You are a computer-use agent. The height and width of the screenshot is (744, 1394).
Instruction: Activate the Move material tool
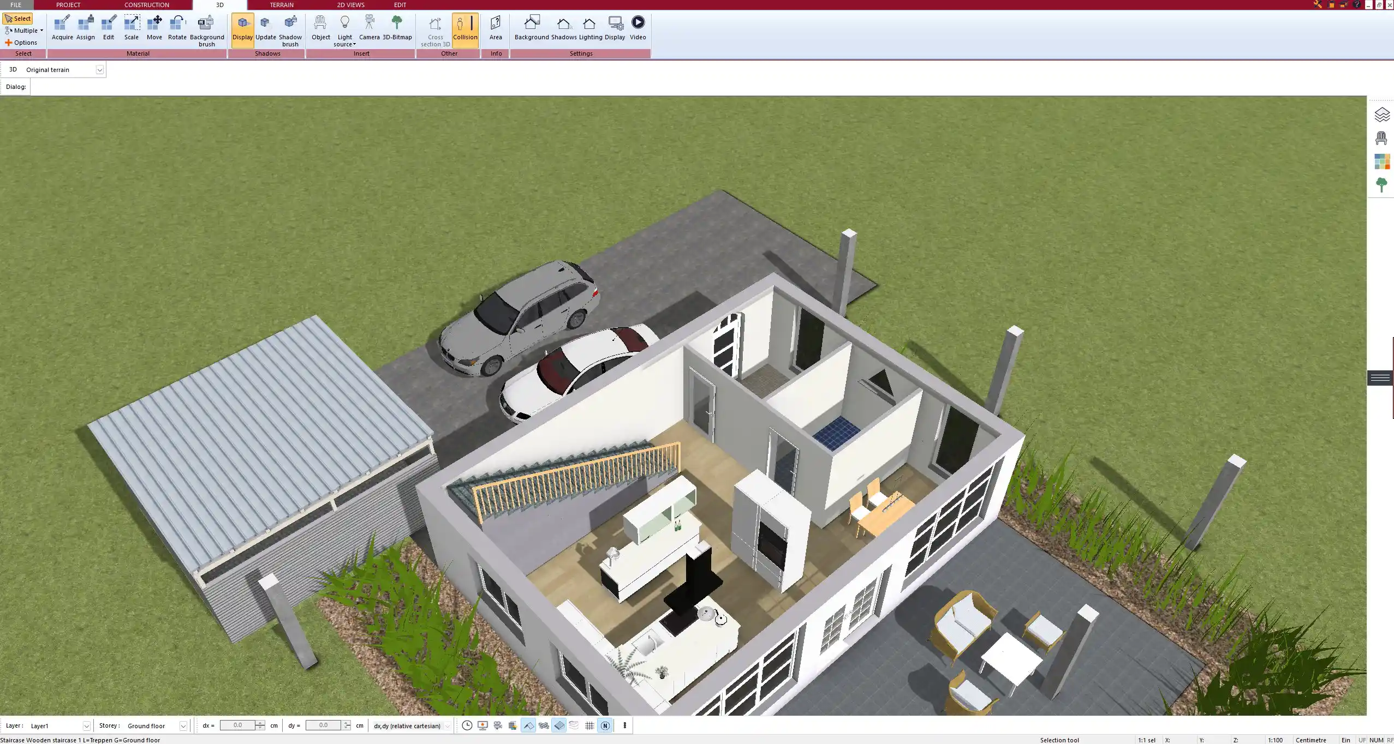(154, 28)
